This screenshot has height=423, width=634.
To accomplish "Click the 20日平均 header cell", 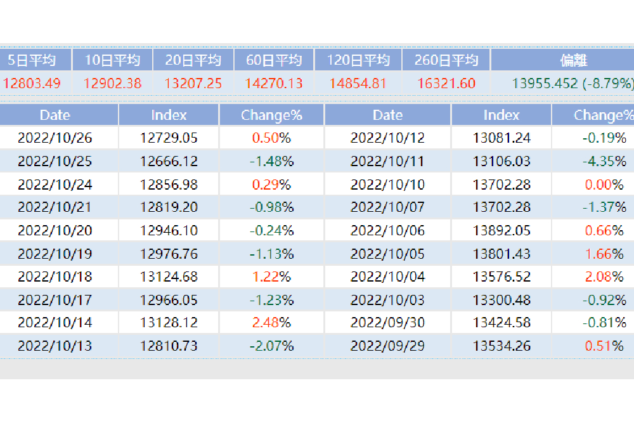I will click(193, 60).
